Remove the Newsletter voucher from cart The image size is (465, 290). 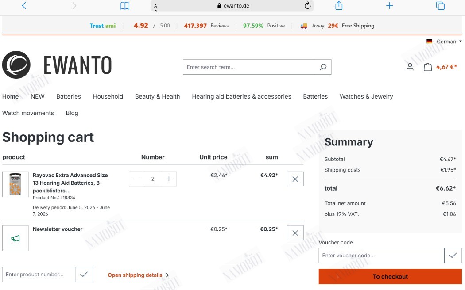pyautogui.click(x=295, y=233)
